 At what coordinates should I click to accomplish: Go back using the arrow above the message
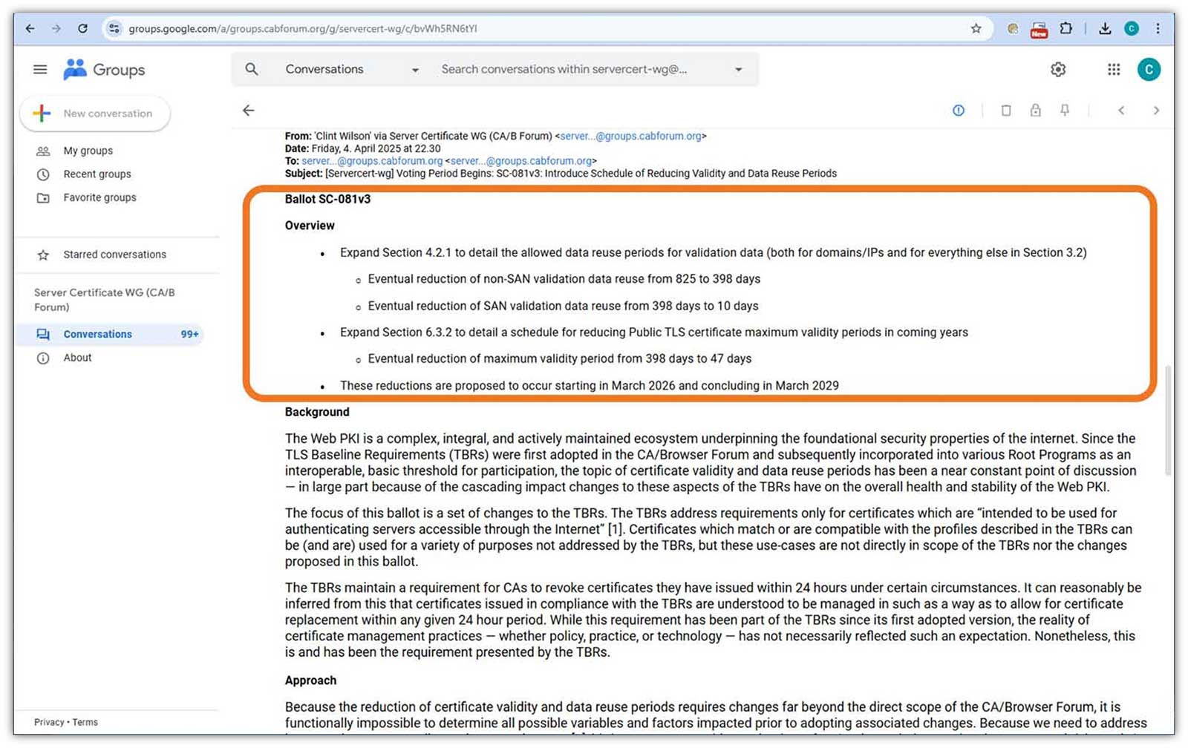point(248,110)
